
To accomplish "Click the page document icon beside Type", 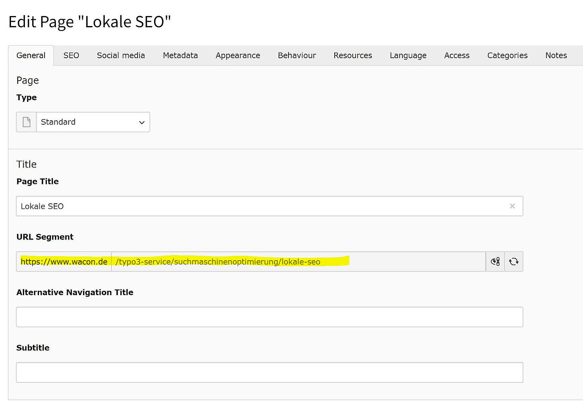I will pyautogui.click(x=26, y=122).
